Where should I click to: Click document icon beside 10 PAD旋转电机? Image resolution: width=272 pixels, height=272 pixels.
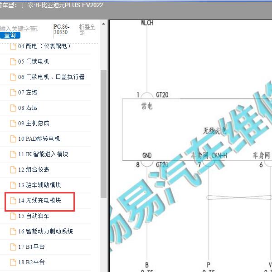pyautogui.click(x=13, y=138)
